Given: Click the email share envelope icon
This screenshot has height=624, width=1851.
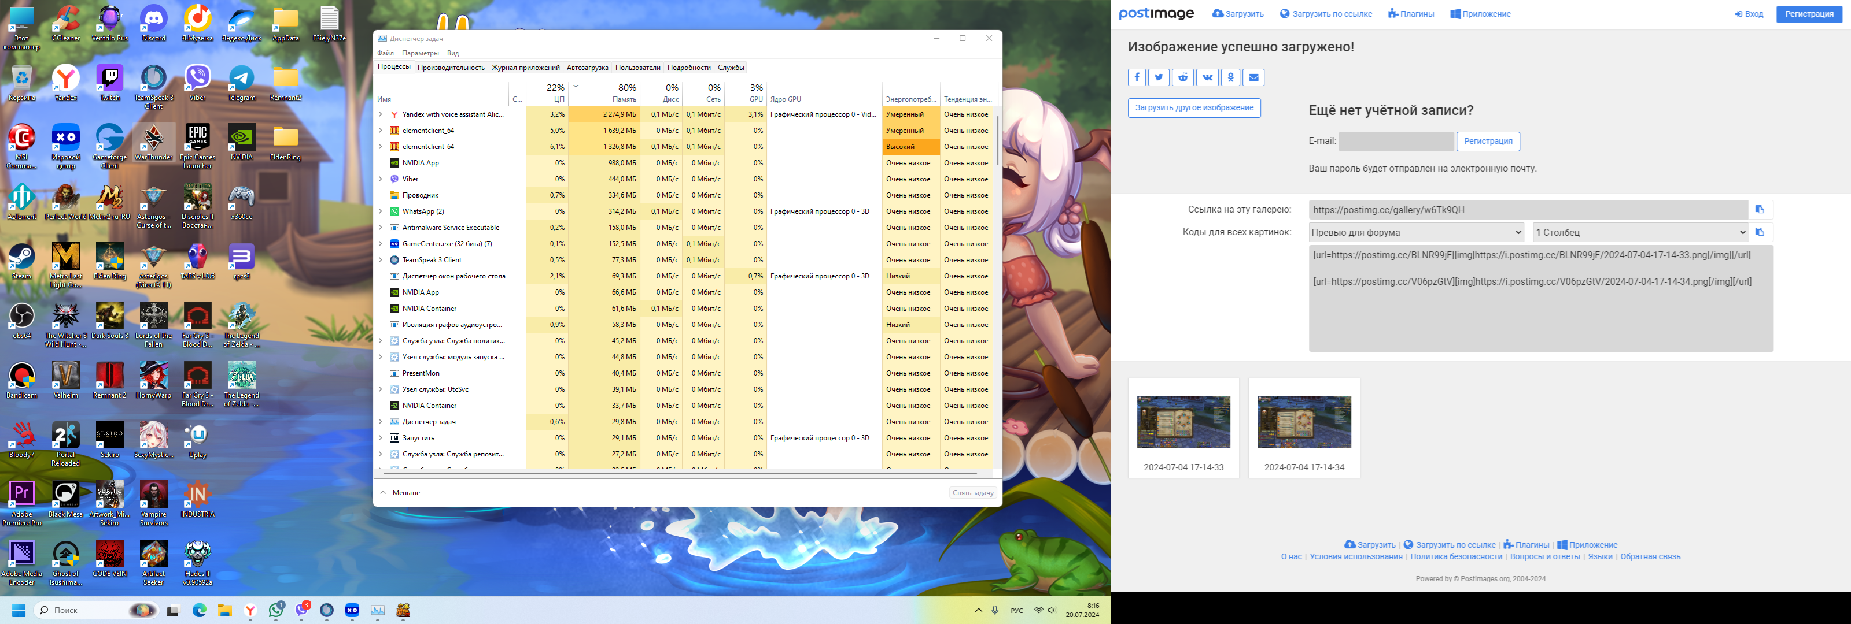Looking at the screenshot, I should pos(1253,77).
